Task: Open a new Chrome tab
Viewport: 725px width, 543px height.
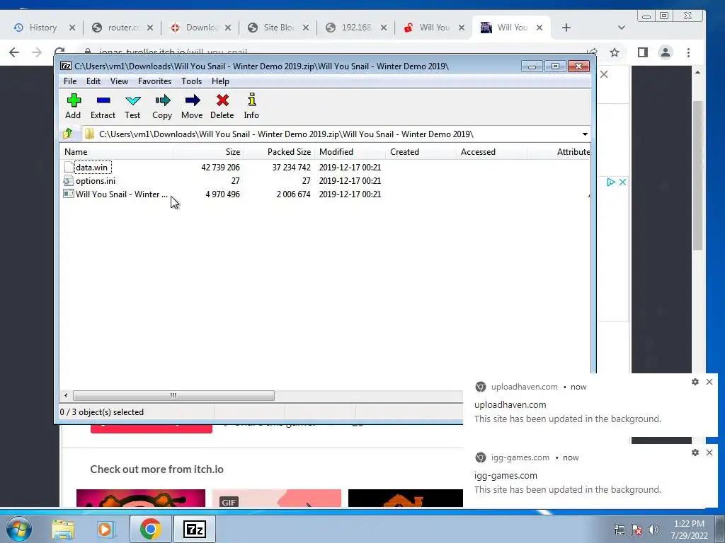Action: click(x=566, y=28)
